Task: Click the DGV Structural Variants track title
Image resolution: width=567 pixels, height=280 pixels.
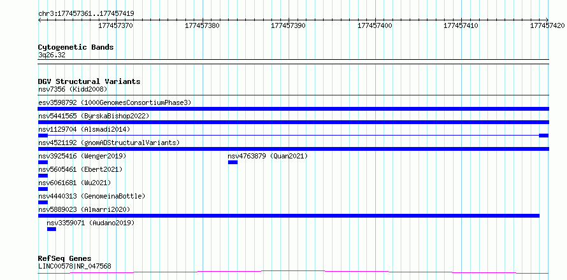Action: point(89,81)
